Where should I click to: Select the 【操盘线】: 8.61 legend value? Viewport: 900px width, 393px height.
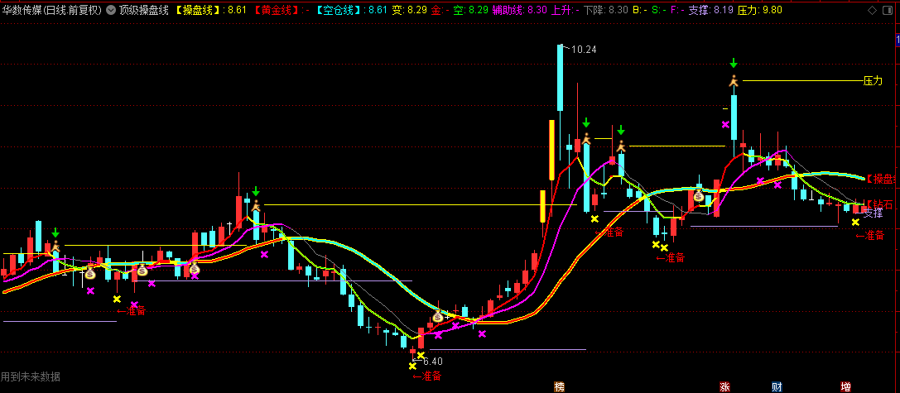click(x=210, y=10)
